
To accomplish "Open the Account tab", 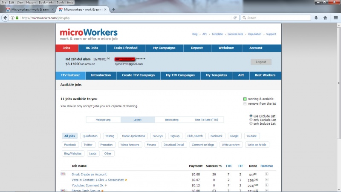I will (256, 48).
